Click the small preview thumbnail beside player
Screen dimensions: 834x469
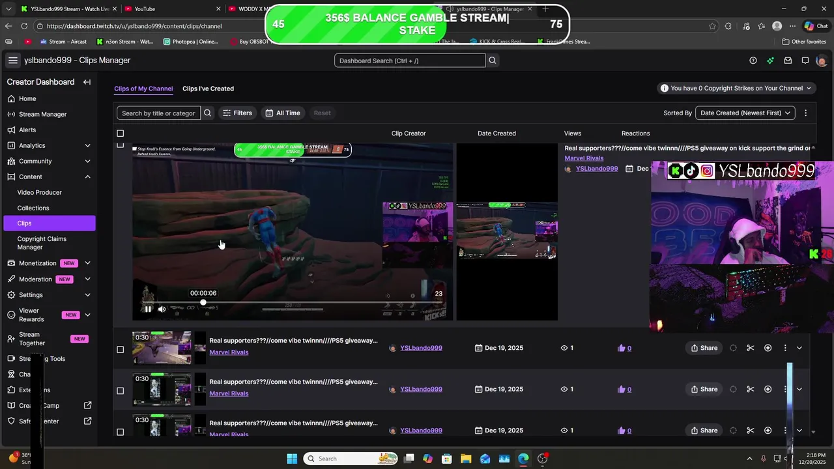tap(507, 231)
